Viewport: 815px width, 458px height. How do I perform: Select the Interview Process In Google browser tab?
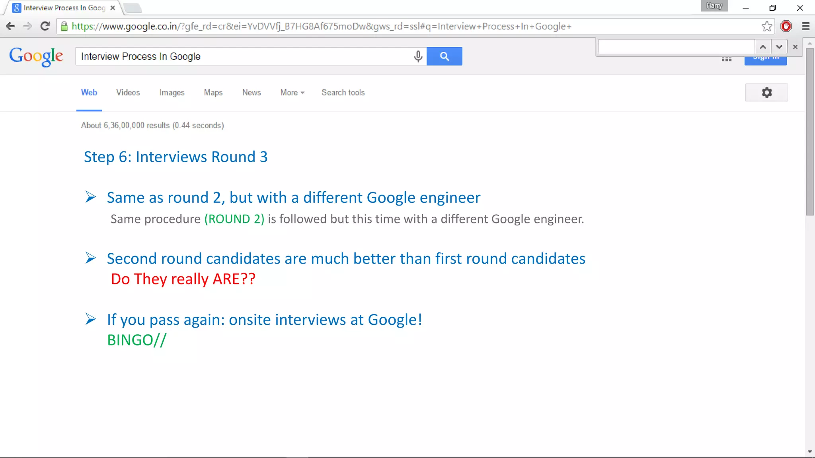(64, 8)
